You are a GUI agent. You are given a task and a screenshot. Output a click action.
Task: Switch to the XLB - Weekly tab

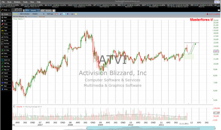tap(46, 11)
